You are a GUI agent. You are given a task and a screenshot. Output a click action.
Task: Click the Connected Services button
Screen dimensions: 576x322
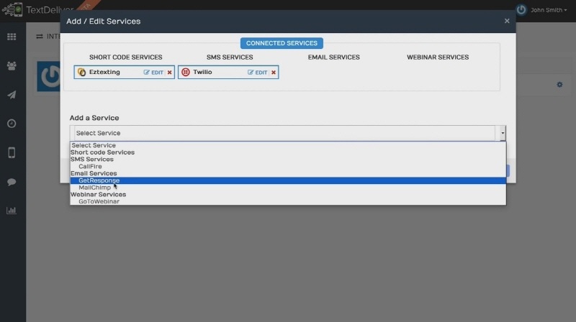click(282, 43)
